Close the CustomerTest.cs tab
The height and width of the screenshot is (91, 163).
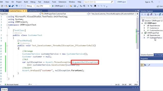pyautogui.click(x=26, y=11)
